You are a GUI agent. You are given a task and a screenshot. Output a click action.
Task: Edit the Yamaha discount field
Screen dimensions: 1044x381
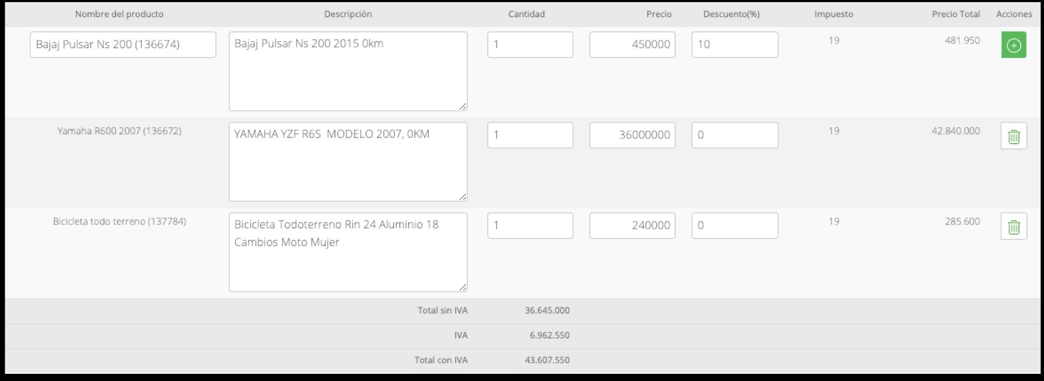(x=734, y=135)
